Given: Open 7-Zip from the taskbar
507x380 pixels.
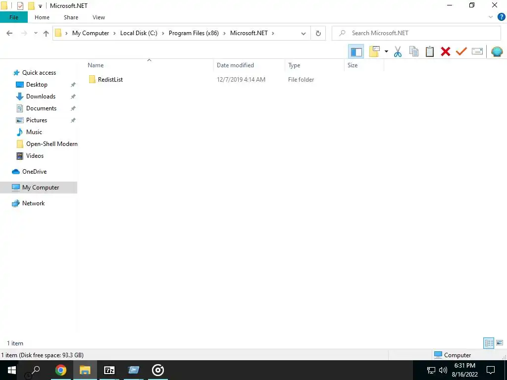Looking at the screenshot, I should click(109, 370).
